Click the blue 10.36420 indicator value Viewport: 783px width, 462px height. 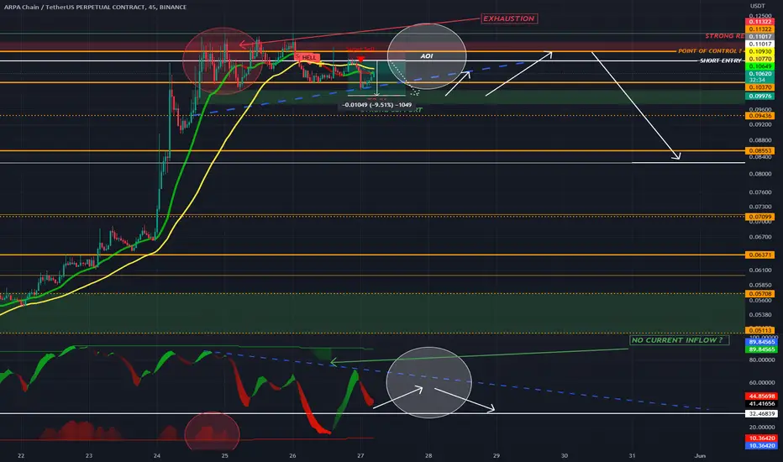(761, 445)
